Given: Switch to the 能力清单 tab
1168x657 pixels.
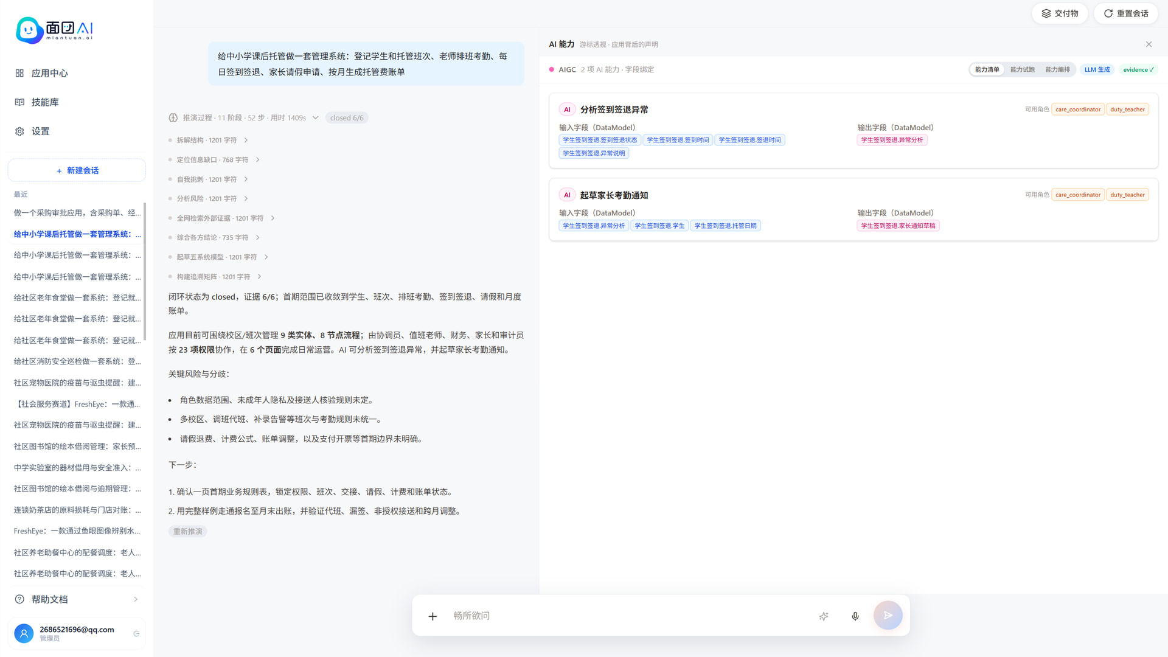Looking at the screenshot, I should (x=987, y=69).
